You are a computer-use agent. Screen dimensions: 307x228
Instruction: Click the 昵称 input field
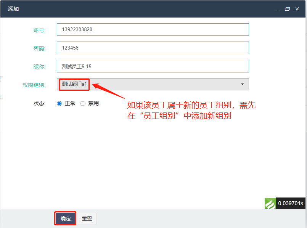click(153, 66)
